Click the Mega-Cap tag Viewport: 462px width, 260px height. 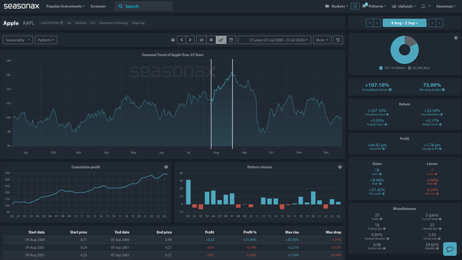click(x=138, y=23)
